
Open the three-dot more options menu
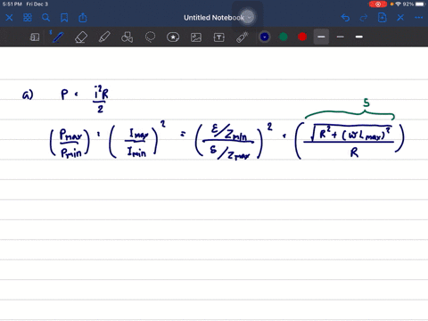419,18
